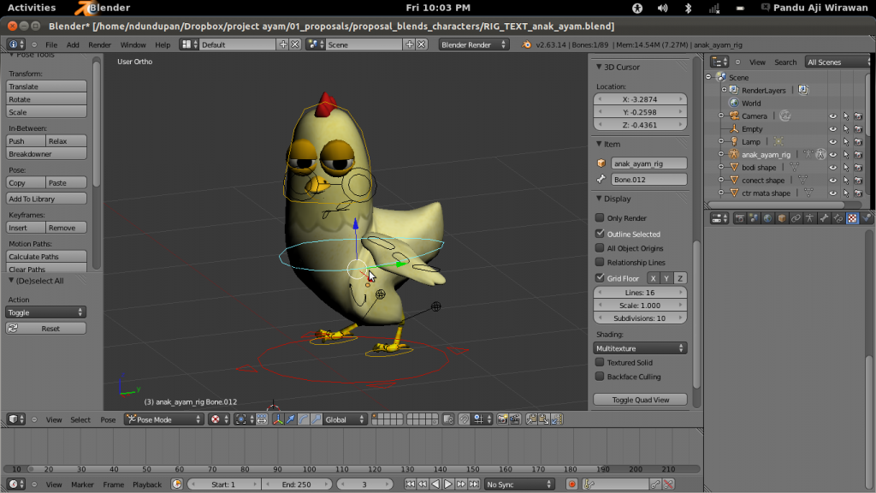Toggle the auto keyframe record button
The image size is (876, 493).
click(571, 484)
